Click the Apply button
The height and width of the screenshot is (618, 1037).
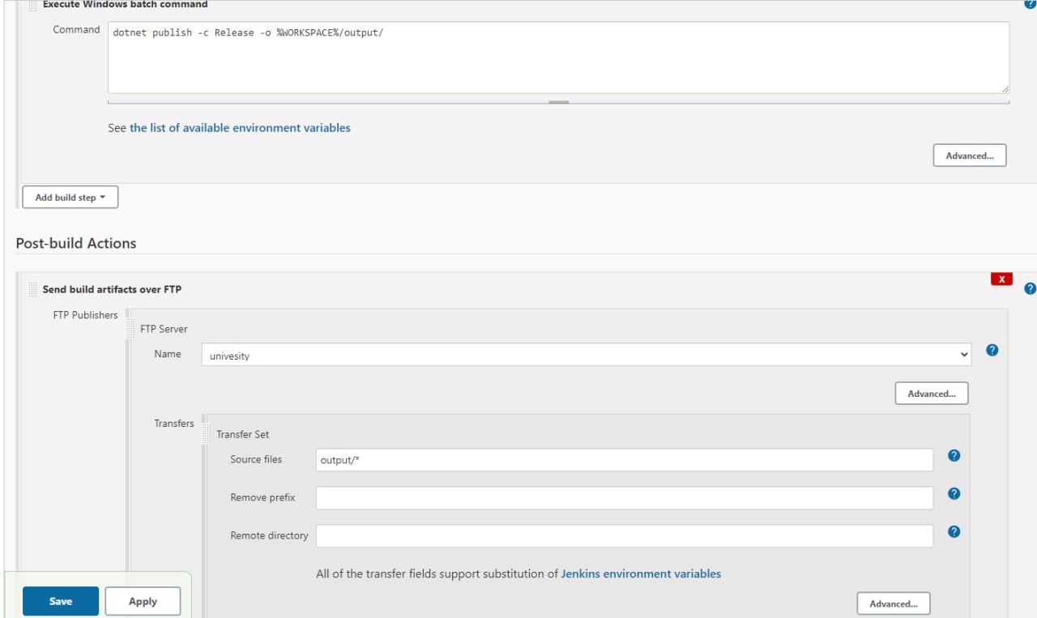click(x=143, y=601)
